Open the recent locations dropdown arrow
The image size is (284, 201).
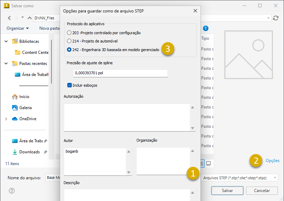pyautogui.click(x=22, y=18)
